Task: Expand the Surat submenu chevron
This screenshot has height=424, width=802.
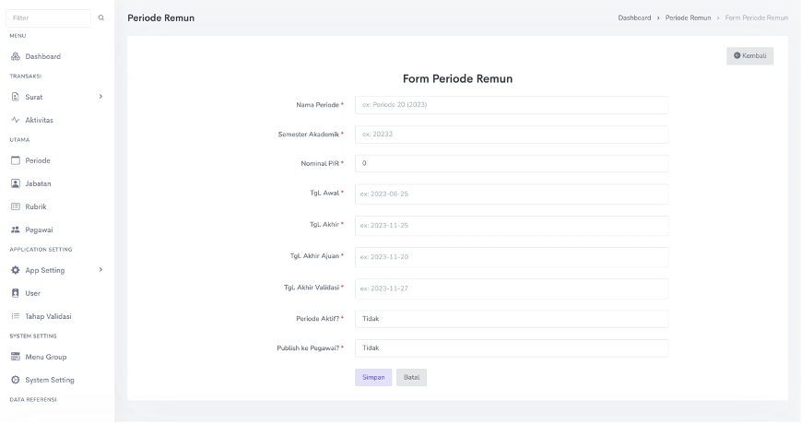Action: point(100,97)
